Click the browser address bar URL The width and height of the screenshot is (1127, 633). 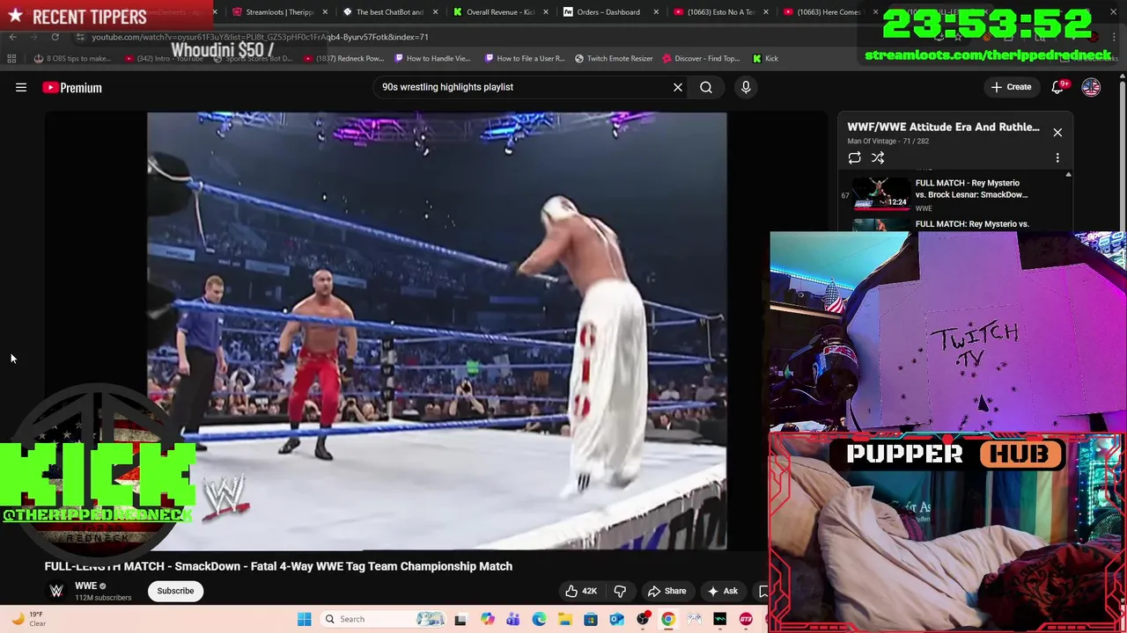coord(260,37)
